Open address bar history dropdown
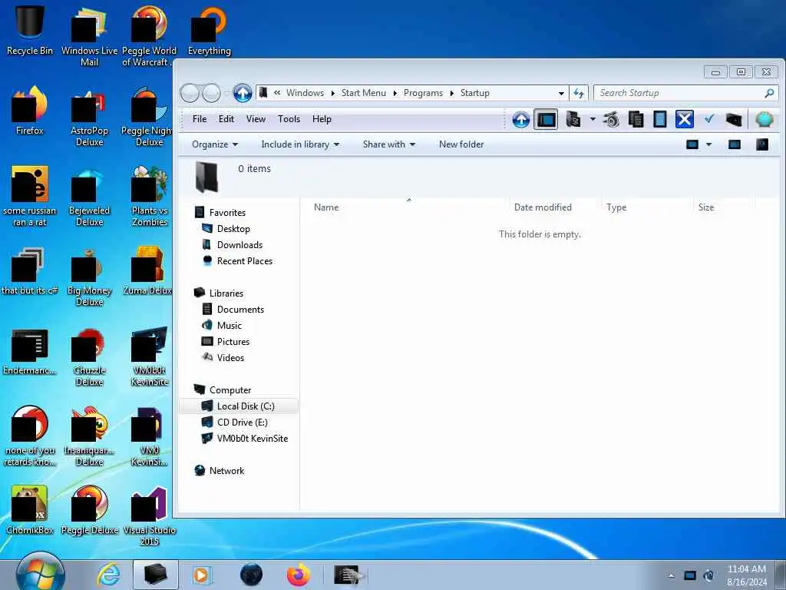This screenshot has width=786, height=590. pos(561,93)
